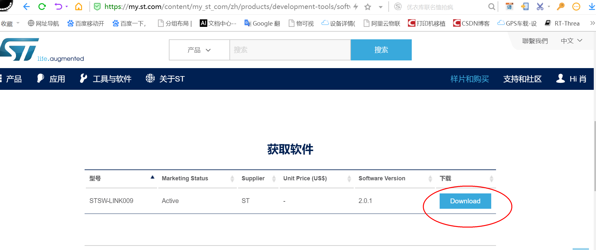
Task: Open the key password manager icon
Action: [x=561, y=6]
